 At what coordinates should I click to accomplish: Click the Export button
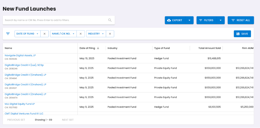(x=175, y=20)
